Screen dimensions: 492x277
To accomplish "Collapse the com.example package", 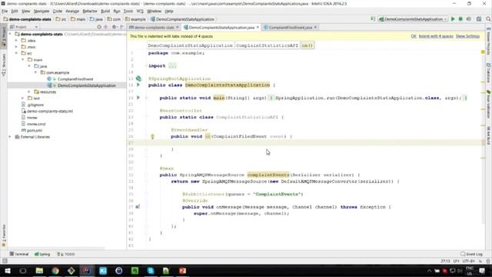I will 36,72.
